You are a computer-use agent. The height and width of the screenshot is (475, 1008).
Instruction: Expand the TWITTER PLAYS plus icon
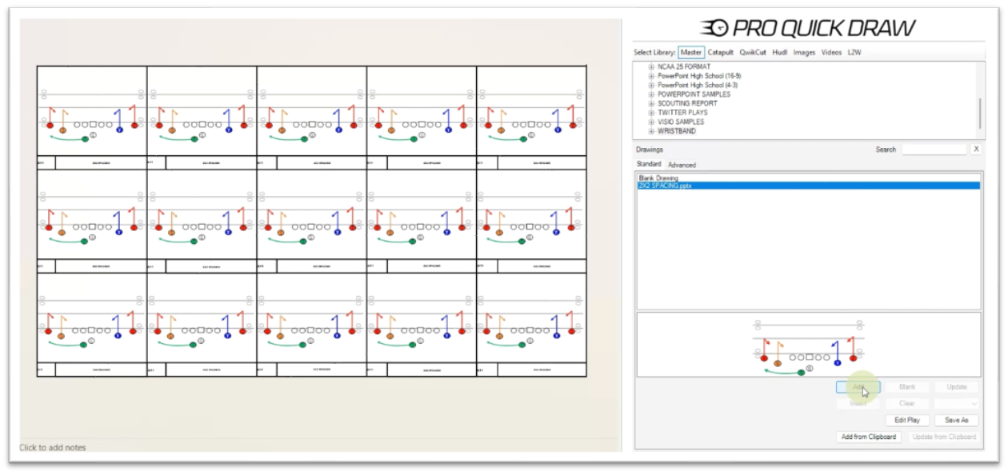(652, 113)
